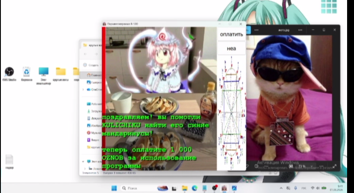This screenshot has width=354, height=193.
Task: Select the blank file icon on the desktop
Action: pyautogui.click(x=9, y=162)
